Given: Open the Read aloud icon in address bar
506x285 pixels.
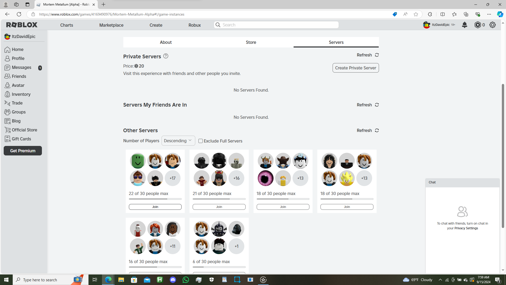Looking at the screenshot, I should tap(405, 14).
